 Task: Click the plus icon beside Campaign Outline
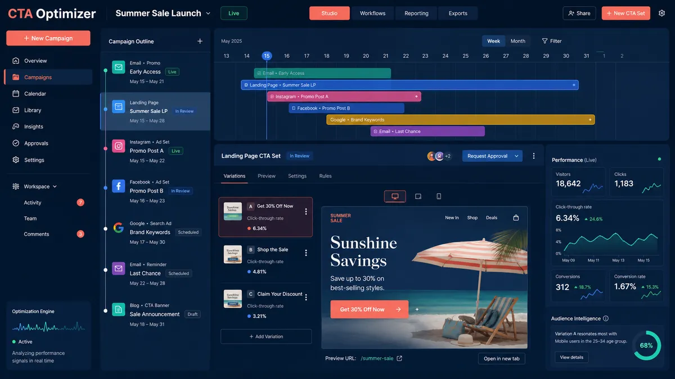[200, 41]
